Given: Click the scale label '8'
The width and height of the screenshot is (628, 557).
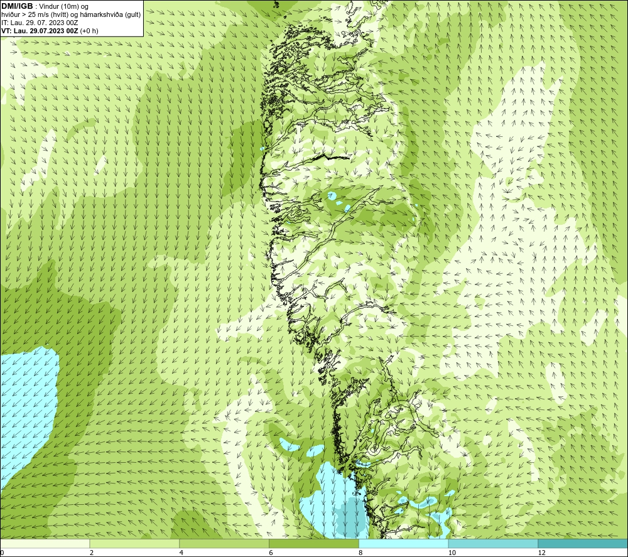Looking at the screenshot, I should click(361, 553).
